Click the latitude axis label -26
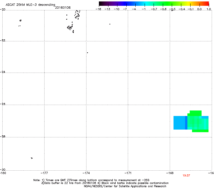Image resolution: width=214 pixels, height=188 pixels. click(x=3, y=104)
